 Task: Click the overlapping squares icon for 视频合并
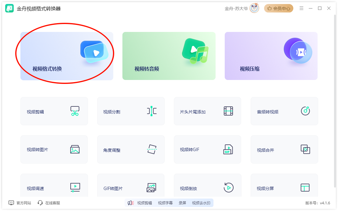coord(305,149)
